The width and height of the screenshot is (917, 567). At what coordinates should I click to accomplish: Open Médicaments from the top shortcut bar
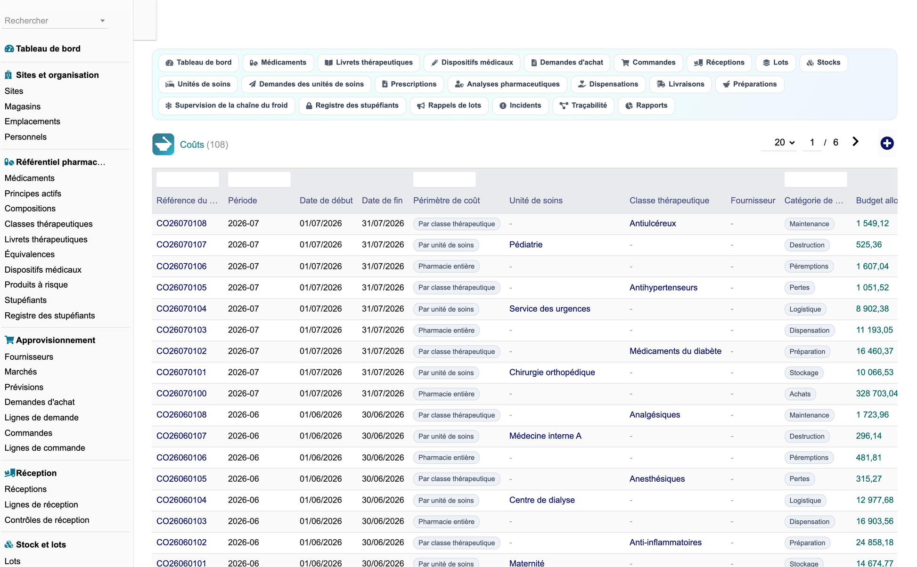(x=278, y=63)
